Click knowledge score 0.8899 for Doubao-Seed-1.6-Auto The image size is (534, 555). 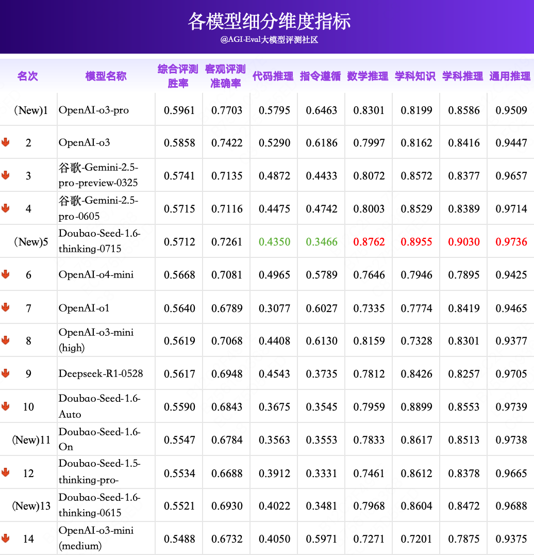pos(416,406)
